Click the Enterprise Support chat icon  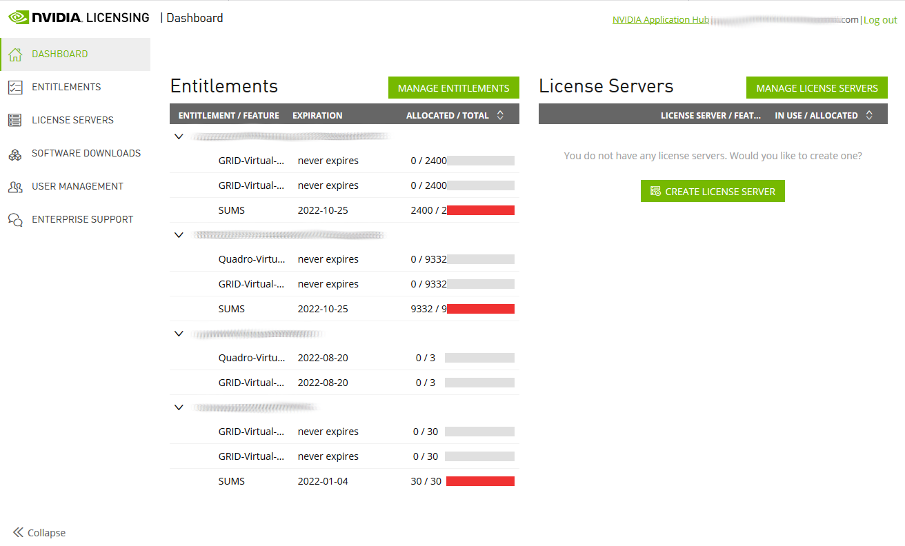pyautogui.click(x=15, y=220)
